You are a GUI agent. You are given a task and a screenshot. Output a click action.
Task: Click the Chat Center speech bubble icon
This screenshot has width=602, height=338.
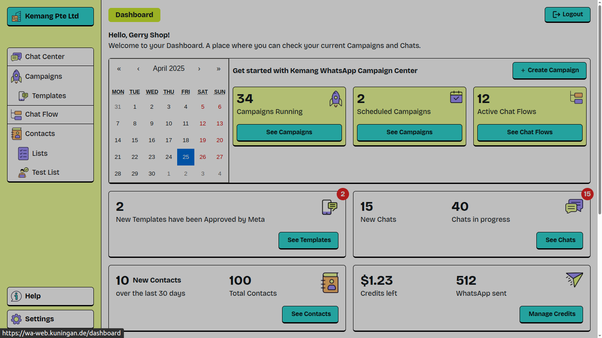point(16,57)
